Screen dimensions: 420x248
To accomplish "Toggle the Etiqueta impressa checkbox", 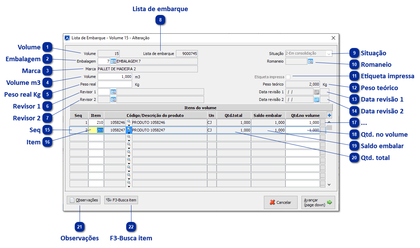I will click(288, 77).
